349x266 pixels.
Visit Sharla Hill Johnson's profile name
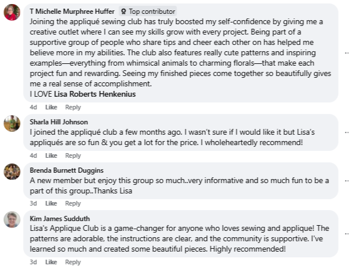pyautogui.click(x=59, y=121)
